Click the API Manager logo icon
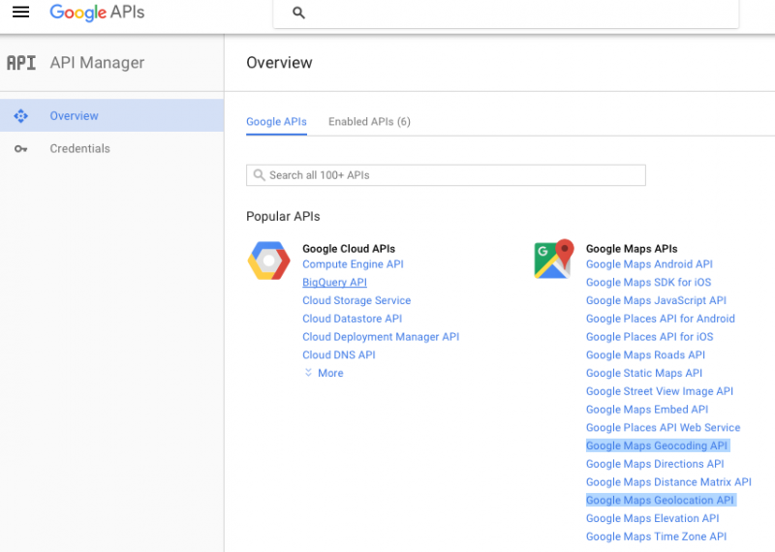The image size is (775, 552). click(21, 63)
